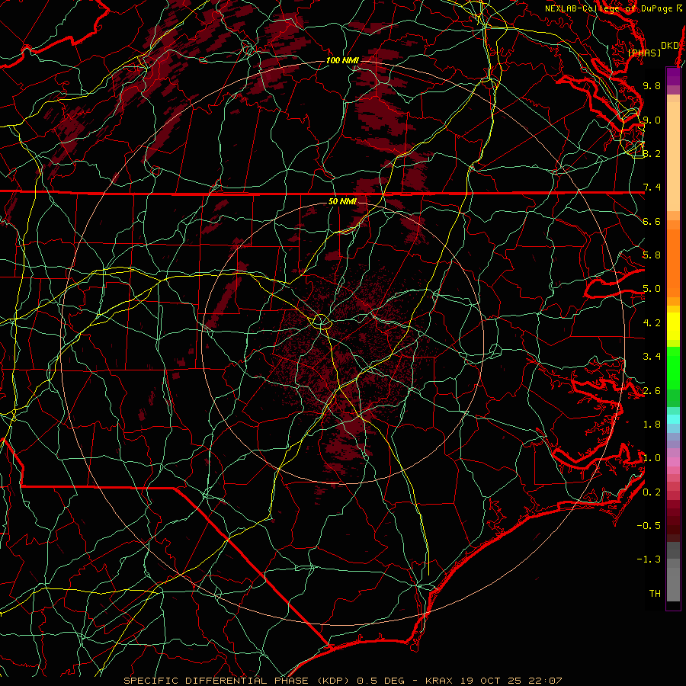686x686 pixels.
Task: Click the [PHAS] label above color bar
Action: coord(644,53)
